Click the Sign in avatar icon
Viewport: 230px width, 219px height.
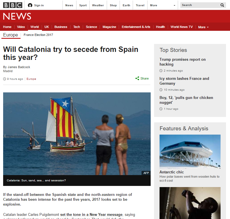point(30,5)
